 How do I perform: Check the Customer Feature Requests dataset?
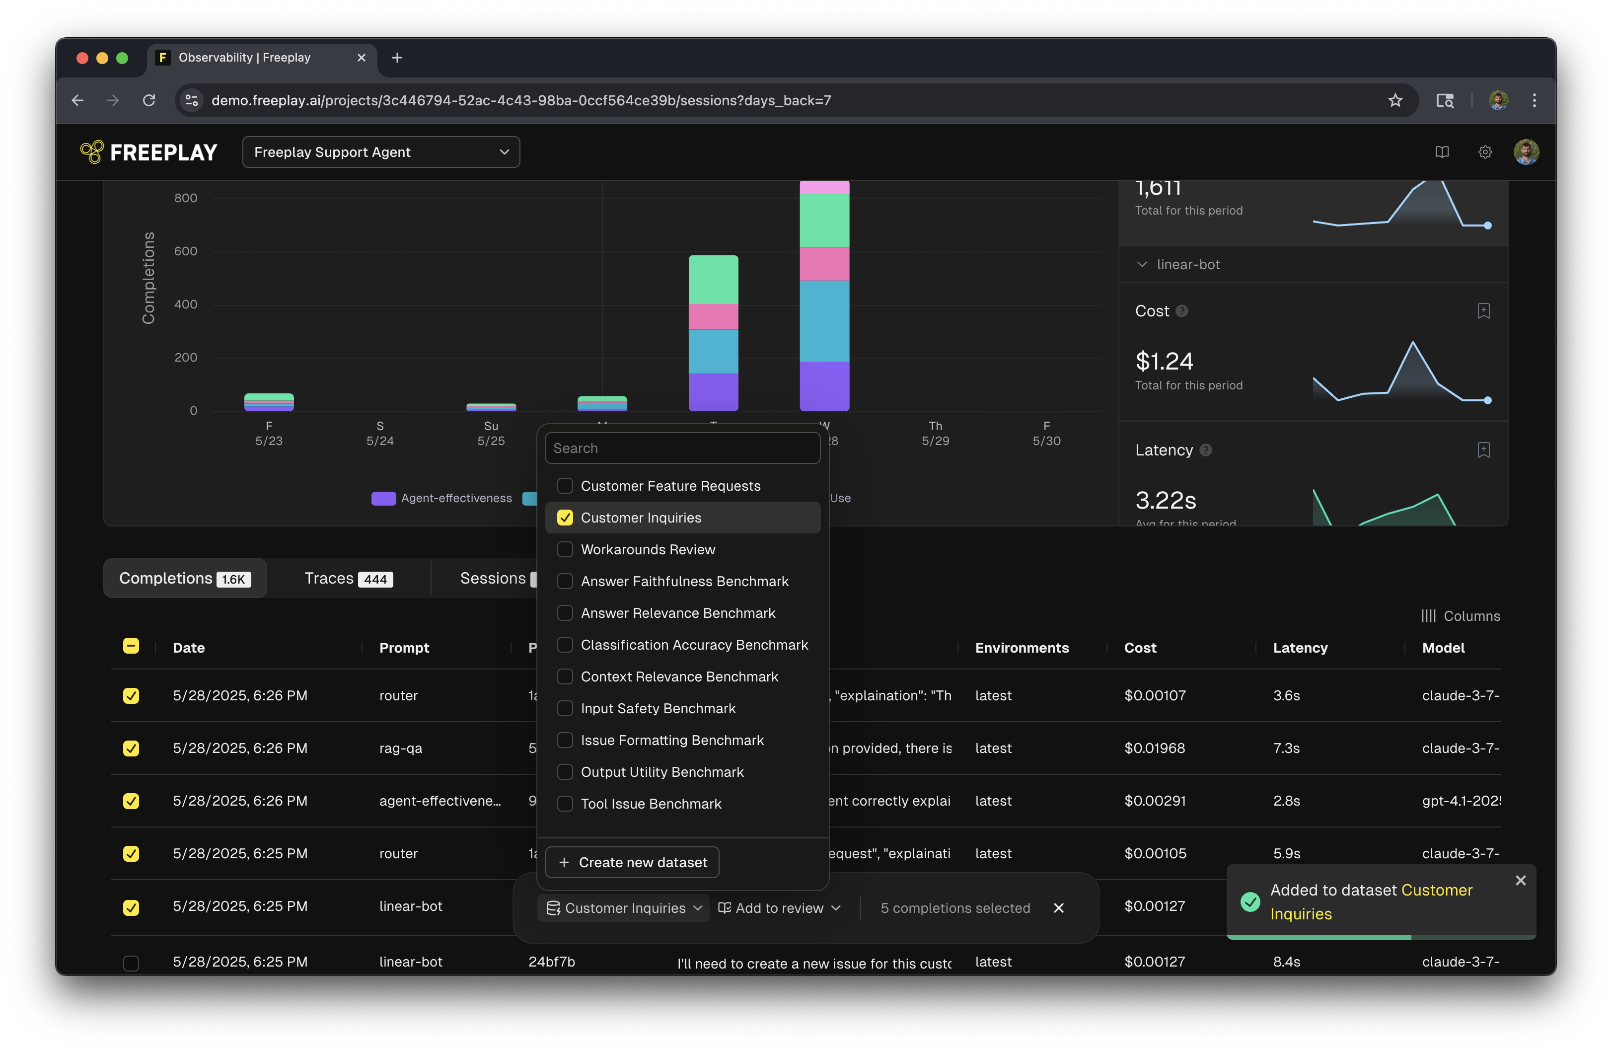pyautogui.click(x=565, y=486)
